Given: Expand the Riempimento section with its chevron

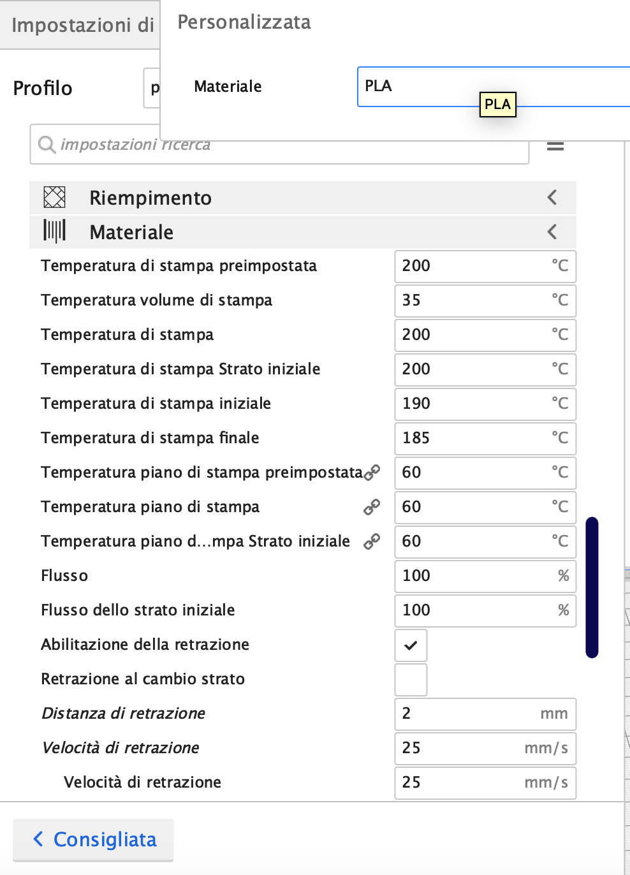Looking at the screenshot, I should pyautogui.click(x=552, y=198).
